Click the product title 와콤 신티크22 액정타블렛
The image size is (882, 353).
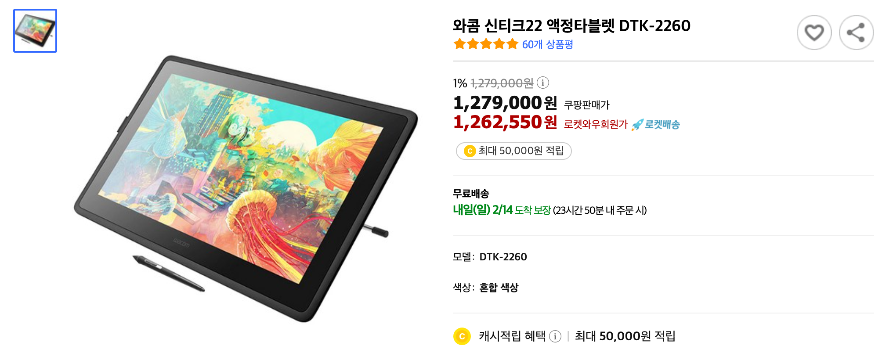pyautogui.click(x=534, y=26)
